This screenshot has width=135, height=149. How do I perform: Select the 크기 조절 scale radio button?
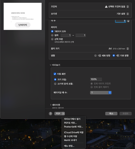[x=55, y=80]
